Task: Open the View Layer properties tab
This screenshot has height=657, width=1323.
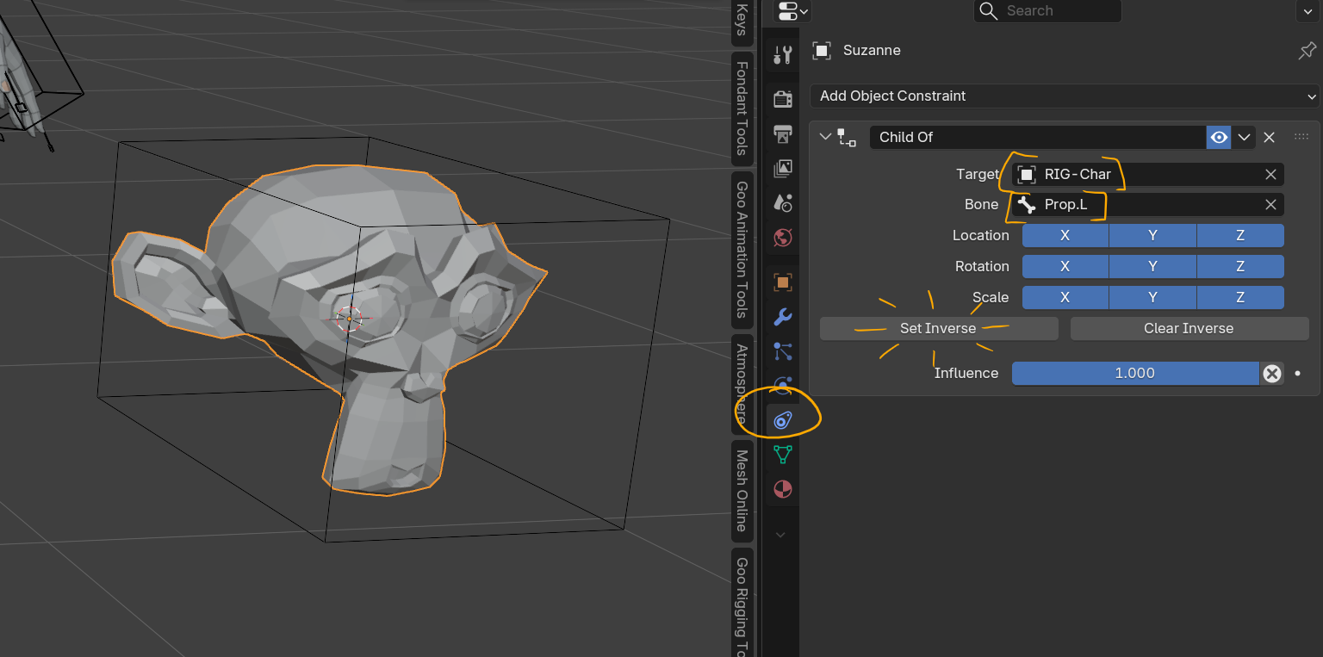Action: coord(782,168)
